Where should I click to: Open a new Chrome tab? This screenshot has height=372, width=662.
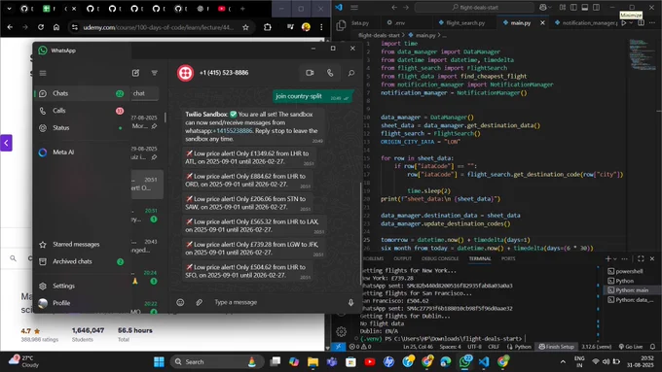click(x=242, y=9)
